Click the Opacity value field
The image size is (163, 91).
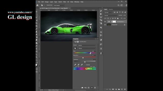pos(125,15)
